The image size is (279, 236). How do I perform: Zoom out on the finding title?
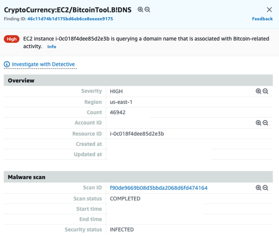147,9
